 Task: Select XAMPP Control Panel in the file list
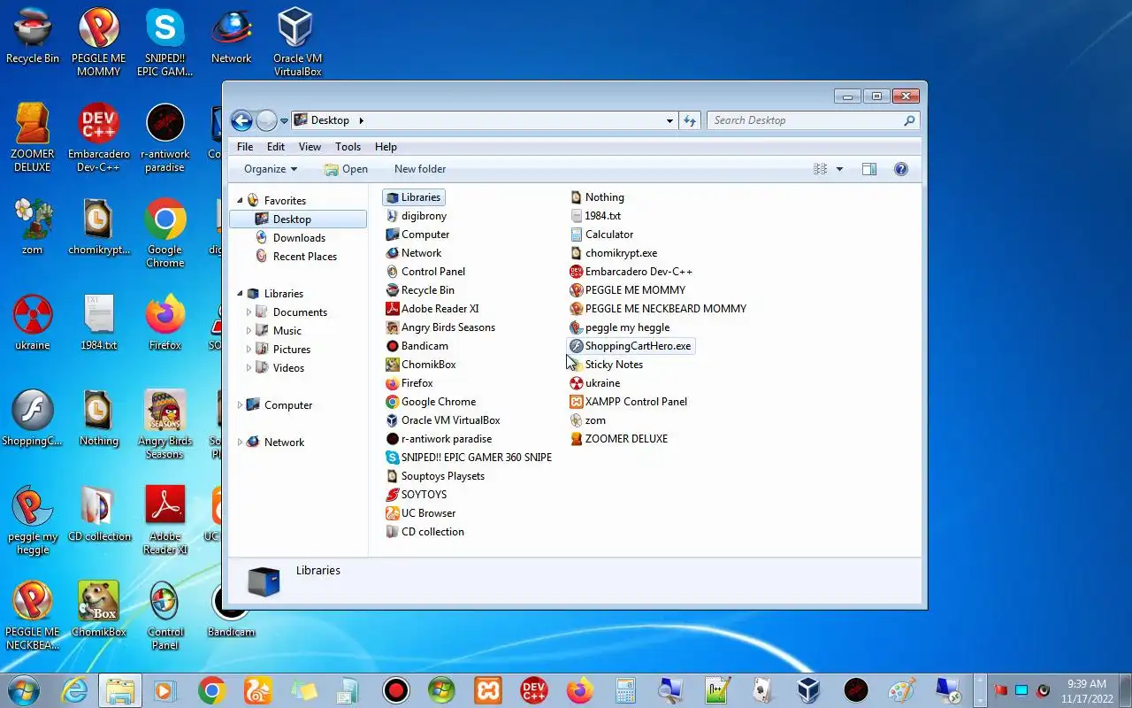(629, 402)
